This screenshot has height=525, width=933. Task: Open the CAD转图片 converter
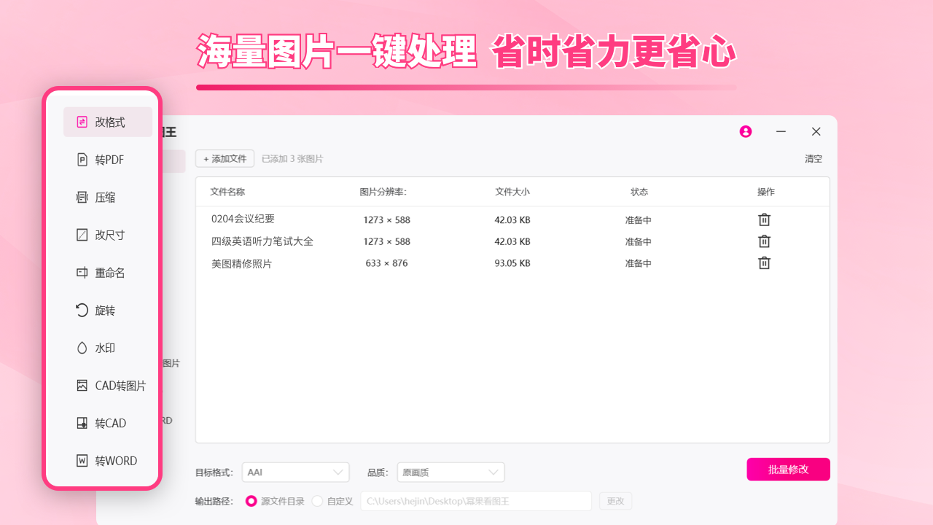(x=111, y=385)
